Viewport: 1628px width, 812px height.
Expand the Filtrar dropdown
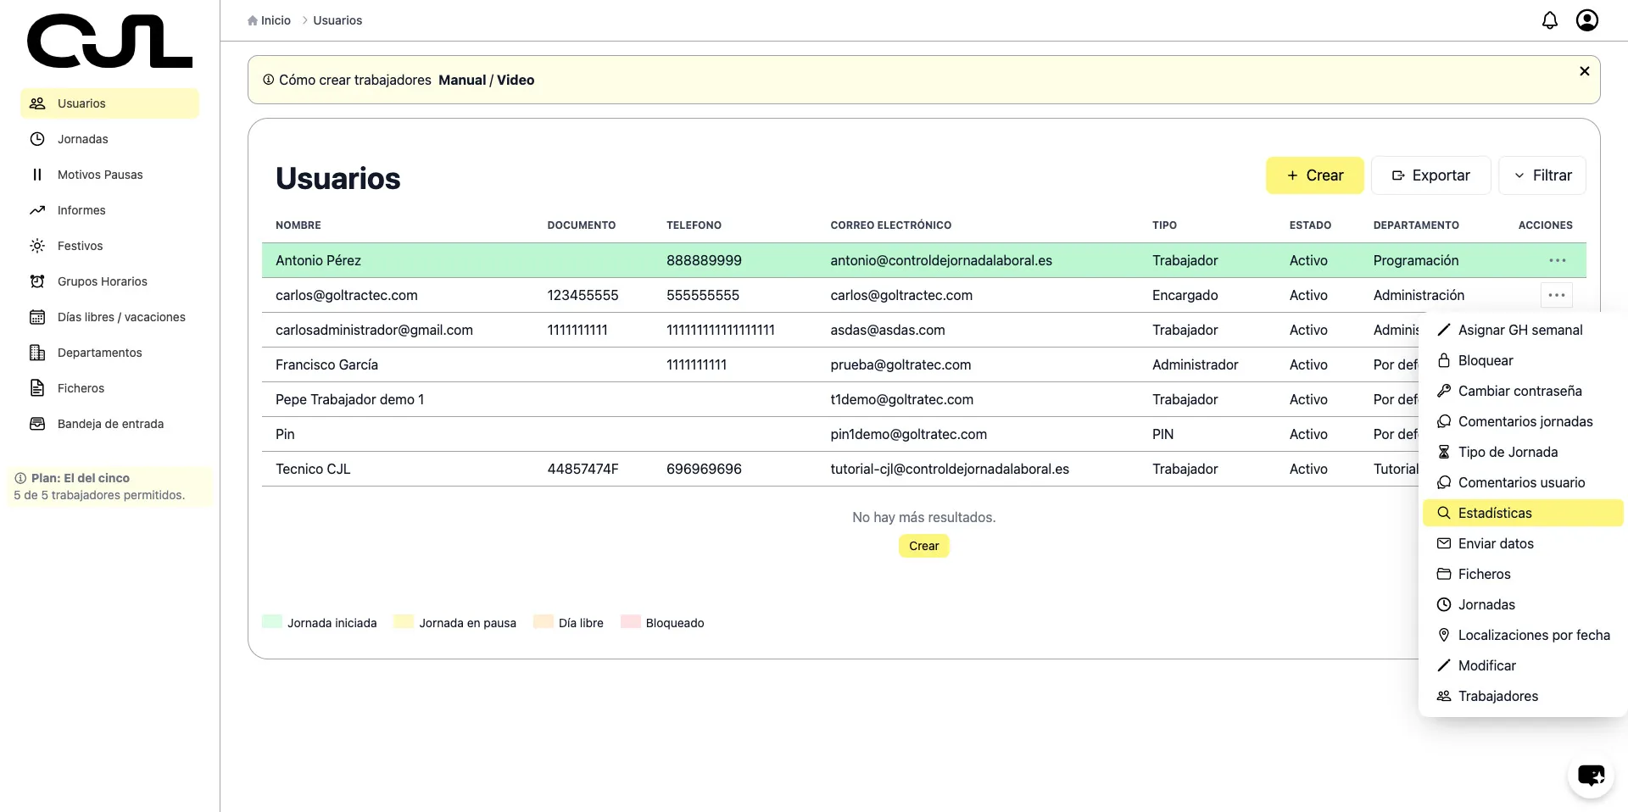[1542, 175]
